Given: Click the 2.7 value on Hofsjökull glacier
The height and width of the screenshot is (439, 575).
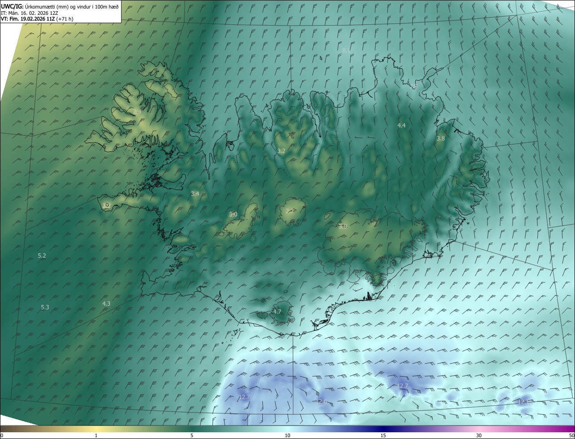Looking at the screenshot, I should (x=290, y=211).
